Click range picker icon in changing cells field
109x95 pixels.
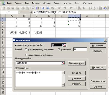63,63
